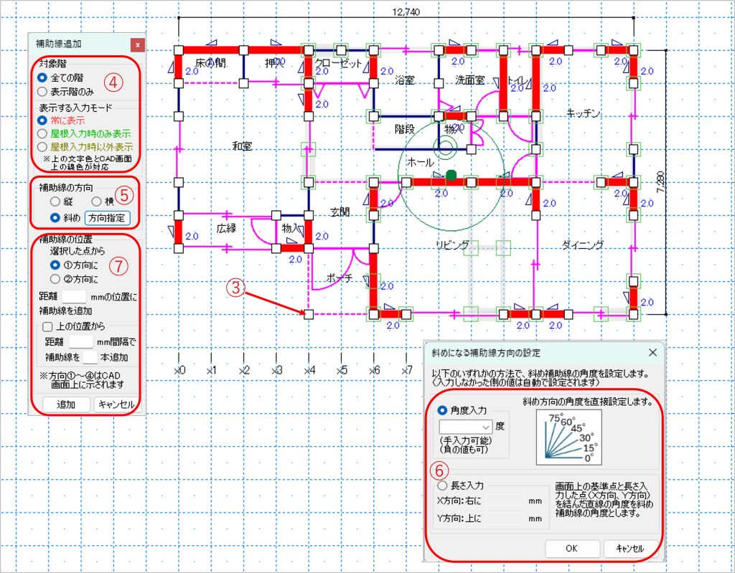Viewport: 735px width, 573px height.
Task: Pick the 屋根入力時のみ表示 option
Action: pos(43,133)
